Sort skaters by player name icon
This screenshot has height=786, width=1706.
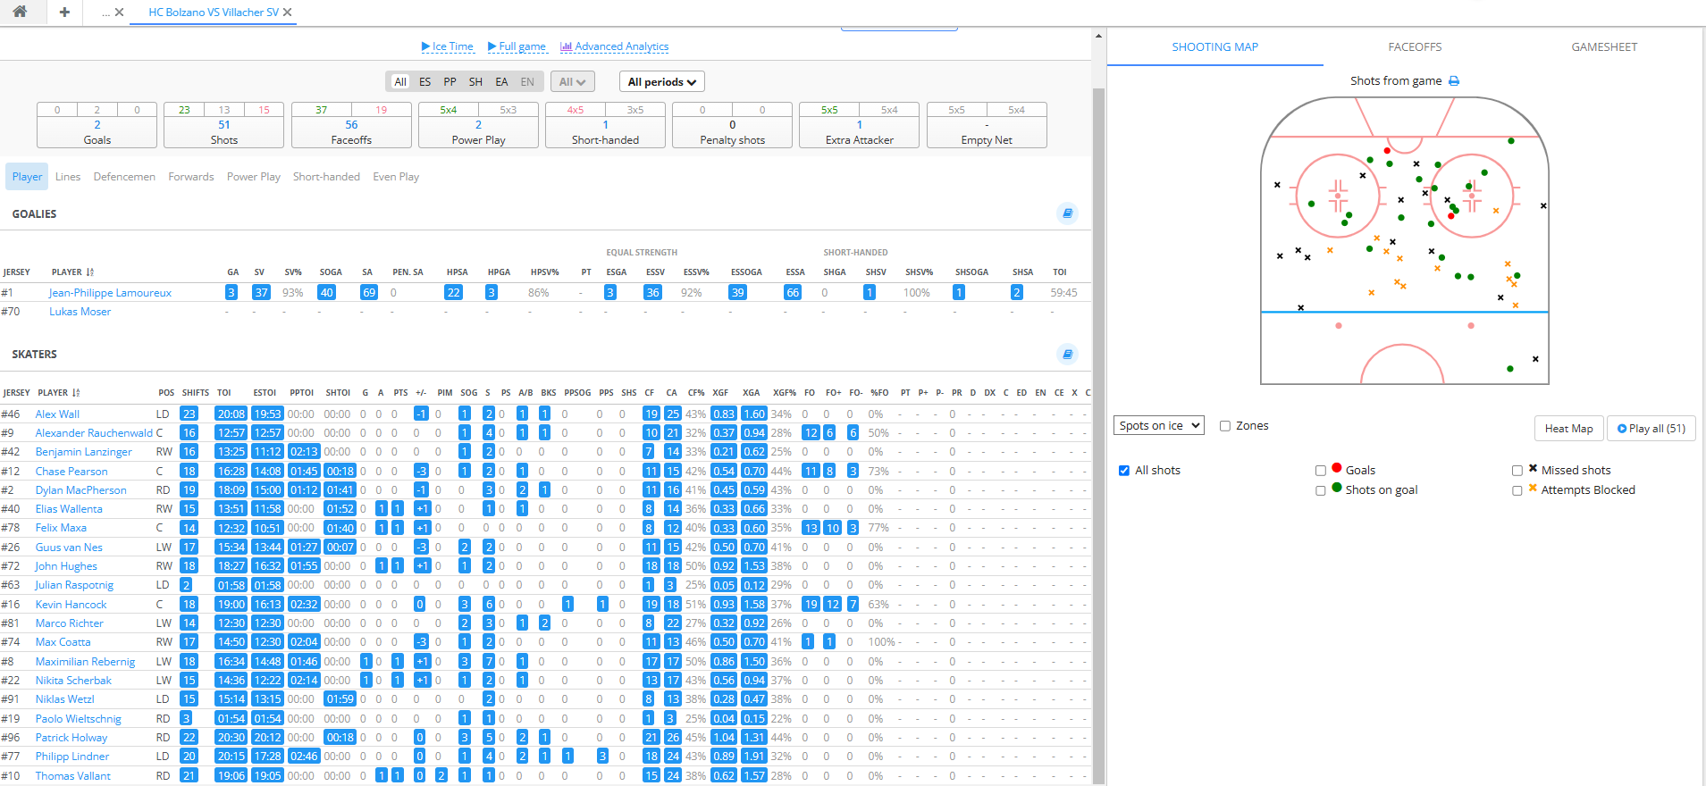[x=76, y=393]
